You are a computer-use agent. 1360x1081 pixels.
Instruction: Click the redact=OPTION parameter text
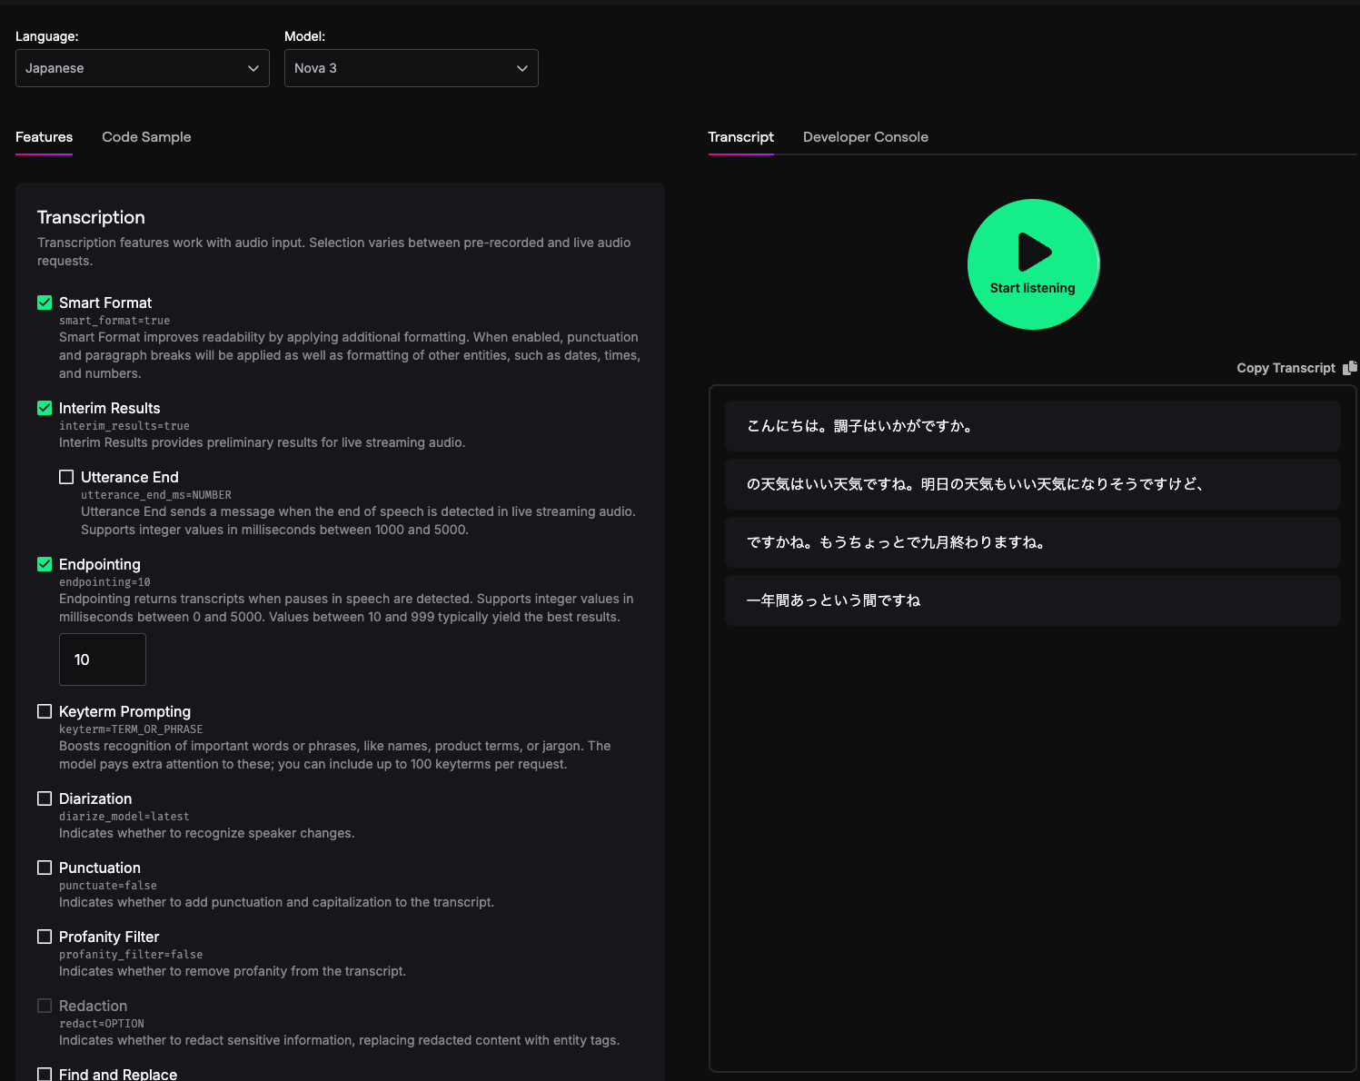point(102,1024)
